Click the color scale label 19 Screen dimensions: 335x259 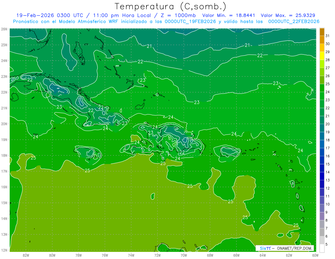(327, 132)
